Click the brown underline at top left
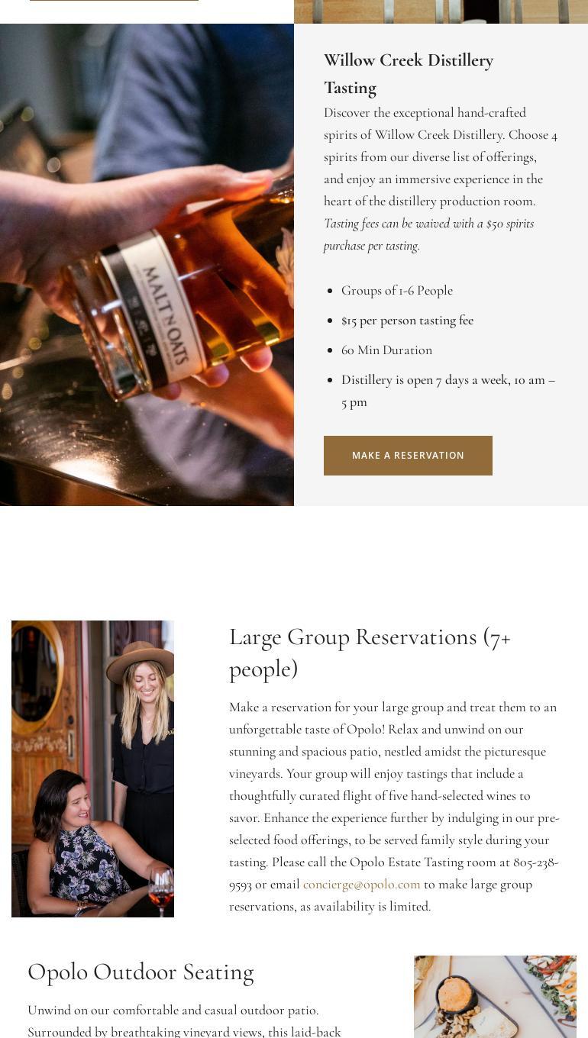 point(114,1)
